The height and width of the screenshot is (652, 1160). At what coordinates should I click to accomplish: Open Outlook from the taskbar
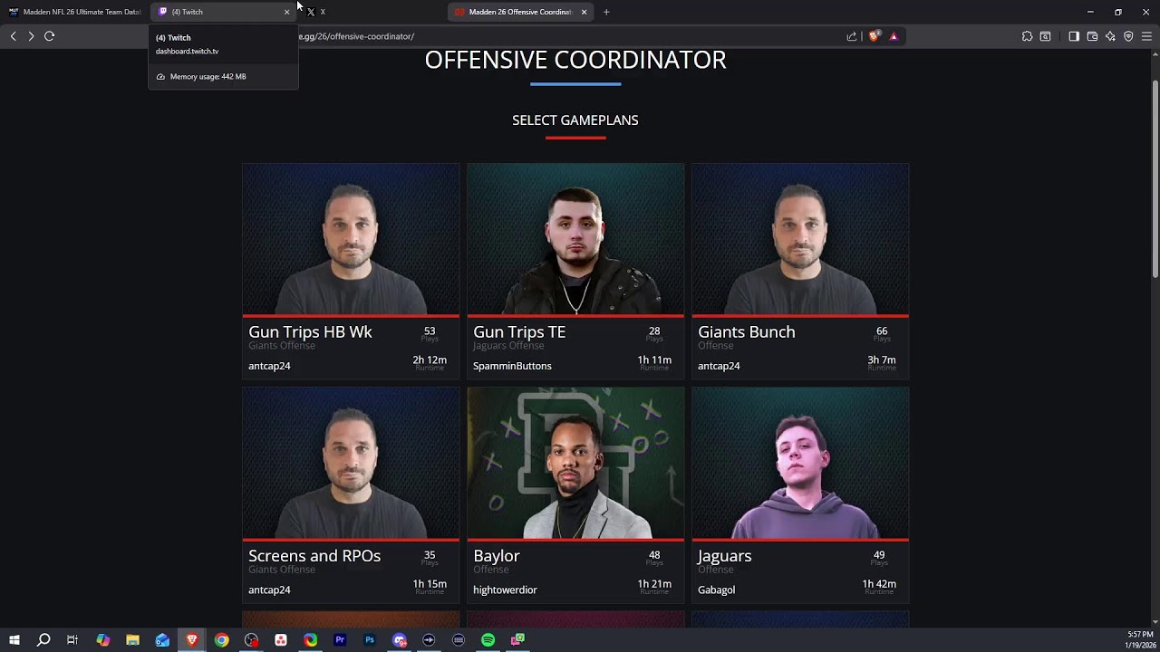162,640
